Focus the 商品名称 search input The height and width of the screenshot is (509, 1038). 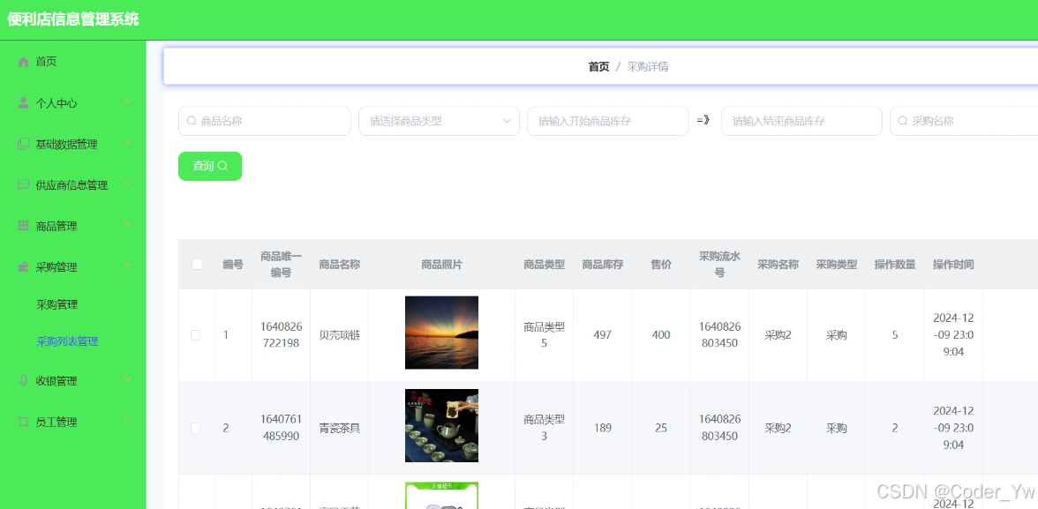click(x=264, y=121)
